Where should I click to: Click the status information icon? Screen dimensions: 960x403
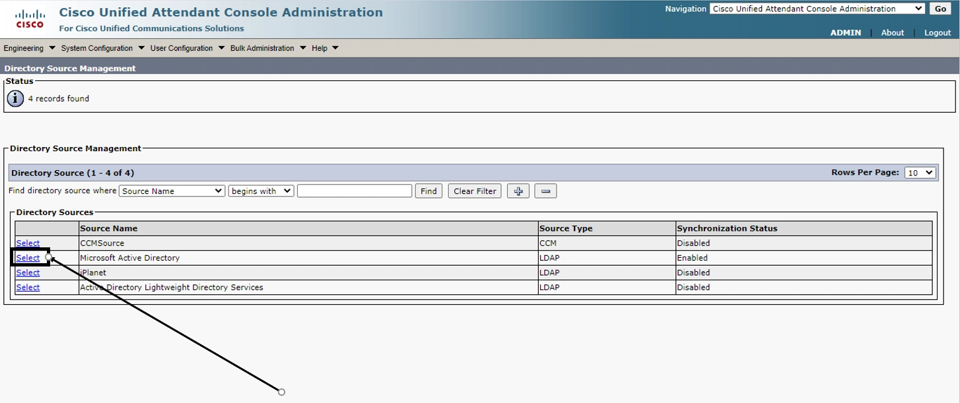click(x=15, y=98)
